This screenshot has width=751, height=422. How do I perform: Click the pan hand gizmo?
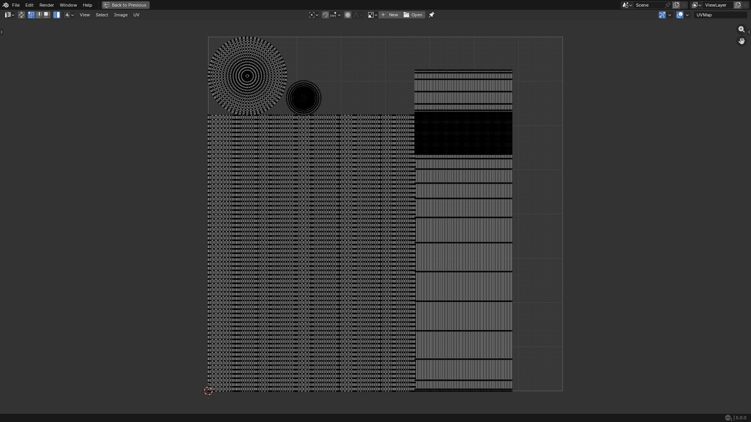(742, 41)
